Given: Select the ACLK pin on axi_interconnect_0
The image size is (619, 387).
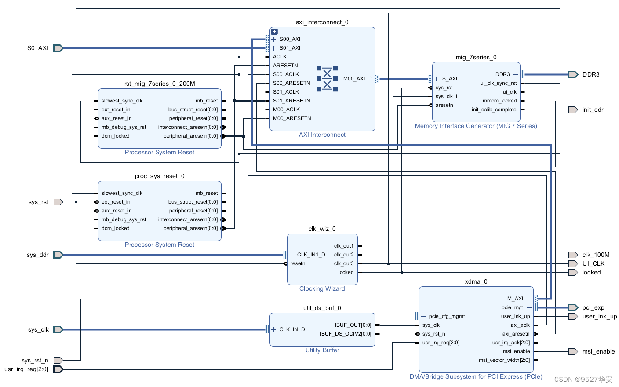Looking at the screenshot, I should click(280, 57).
